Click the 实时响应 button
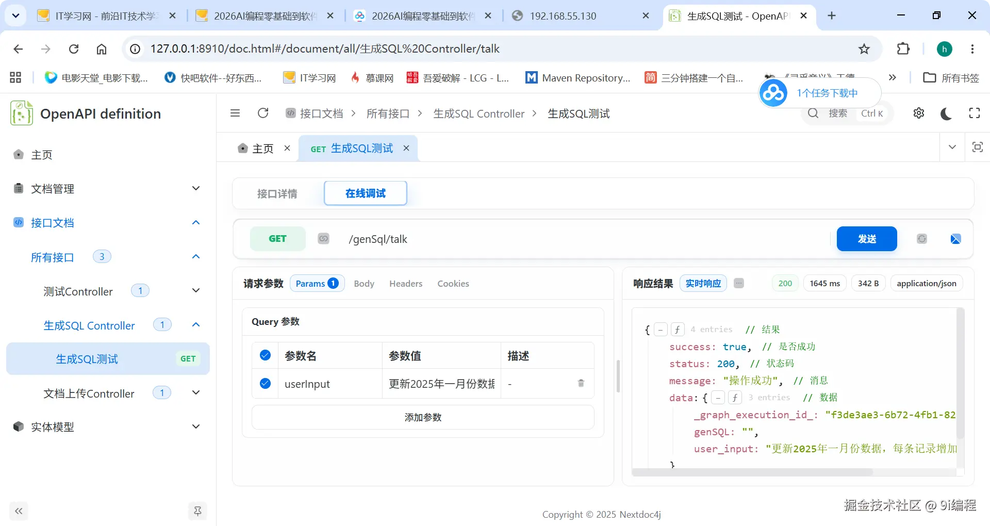This screenshot has width=990, height=526. pos(703,283)
